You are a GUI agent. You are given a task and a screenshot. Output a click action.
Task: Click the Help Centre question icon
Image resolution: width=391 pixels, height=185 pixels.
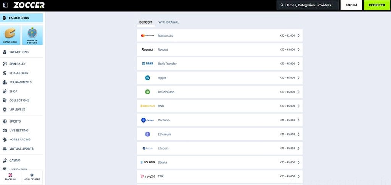tap(32, 175)
